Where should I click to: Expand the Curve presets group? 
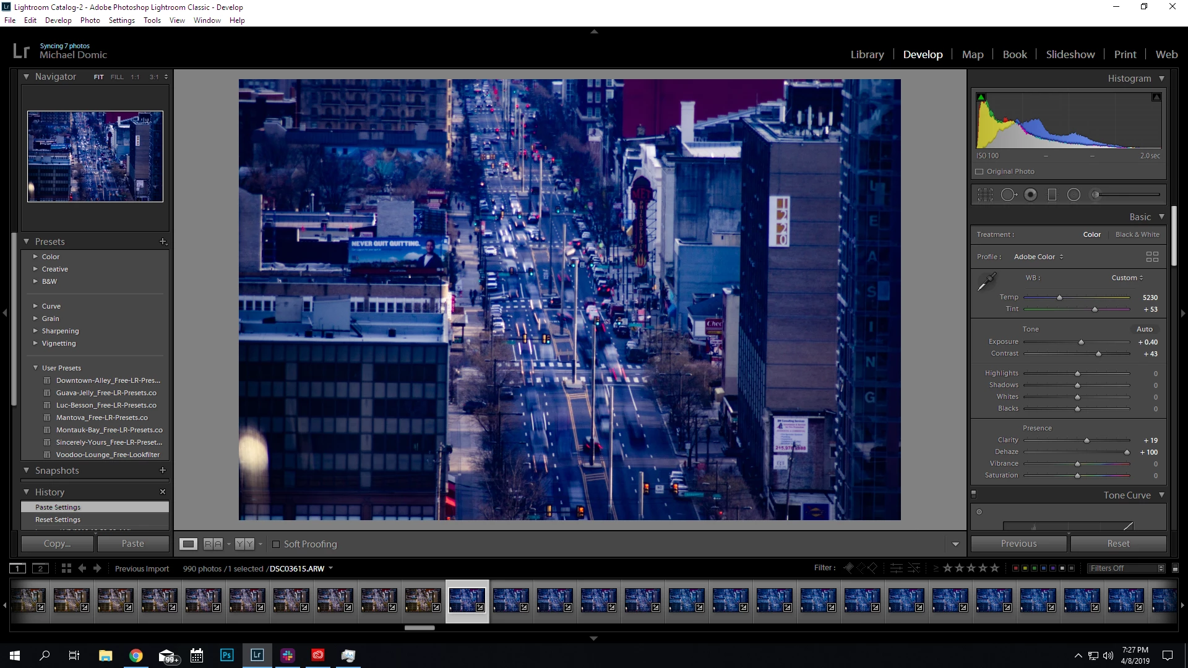click(x=36, y=306)
